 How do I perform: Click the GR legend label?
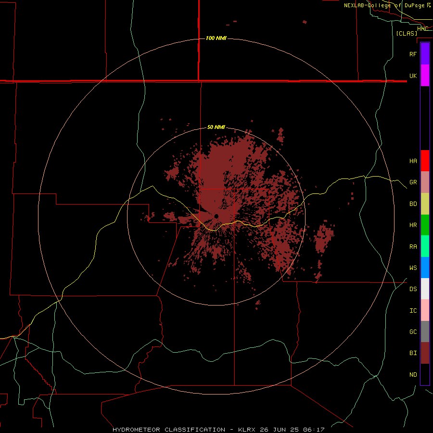(x=413, y=182)
